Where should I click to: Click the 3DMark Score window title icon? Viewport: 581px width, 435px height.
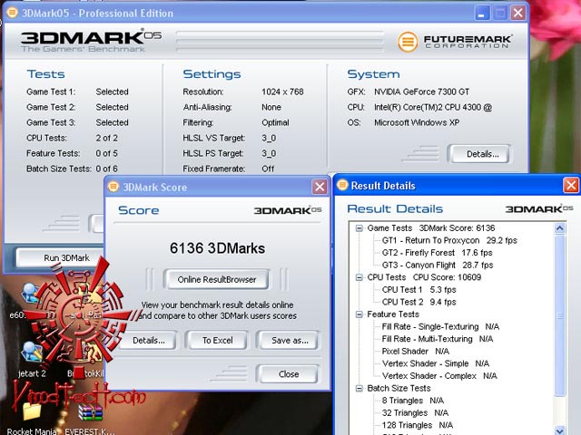(113, 187)
